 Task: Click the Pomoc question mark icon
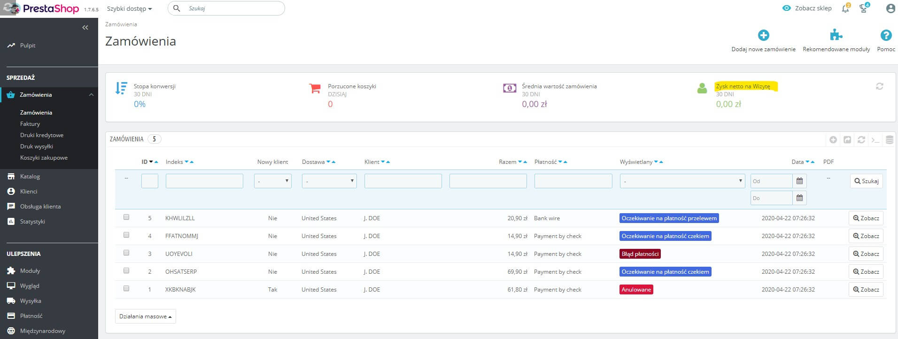886,35
